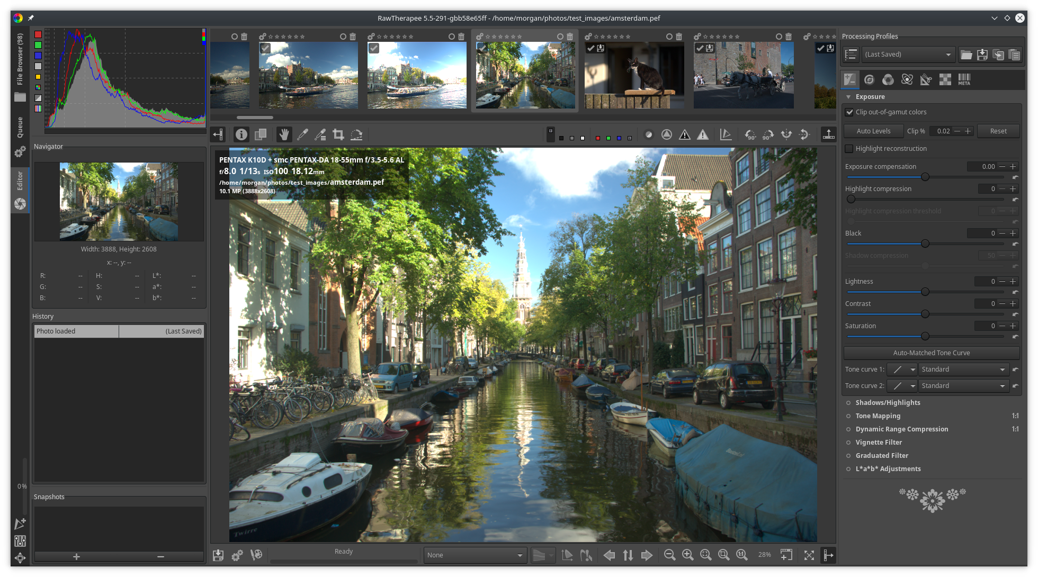The width and height of the screenshot is (1038, 577).
Task: Enable Highlight reconstruction checkbox
Action: 849,149
